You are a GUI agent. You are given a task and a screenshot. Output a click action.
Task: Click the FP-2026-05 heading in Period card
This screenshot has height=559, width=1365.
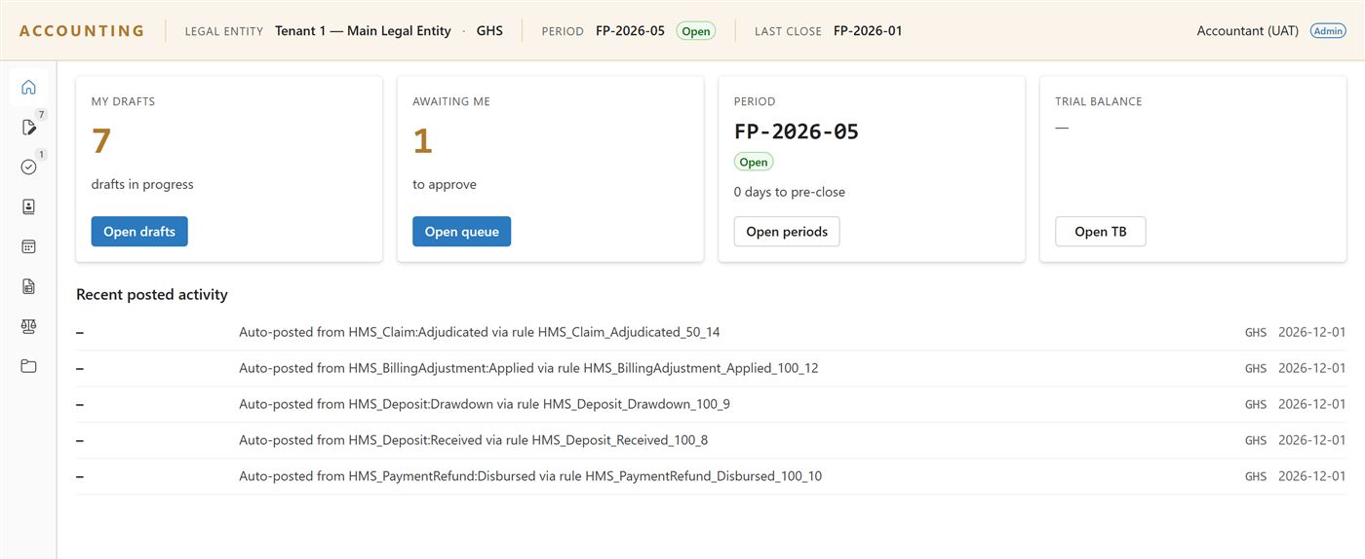797,131
